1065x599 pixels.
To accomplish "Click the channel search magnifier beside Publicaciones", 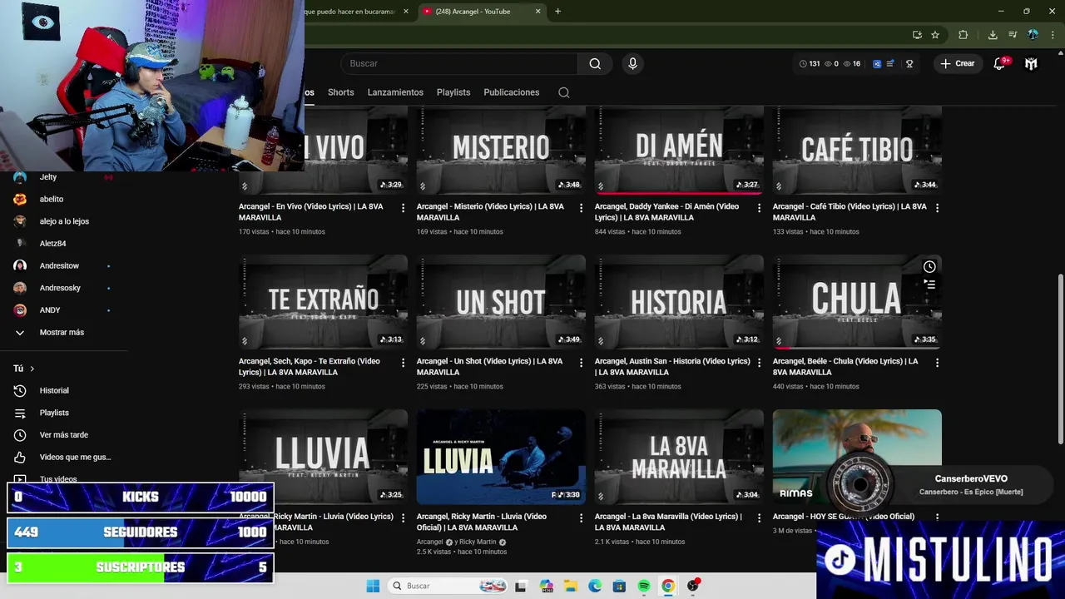I will click(564, 92).
